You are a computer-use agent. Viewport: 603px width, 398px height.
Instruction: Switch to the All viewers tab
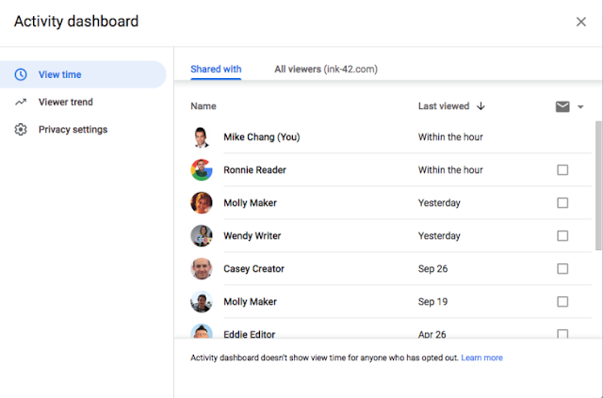(x=326, y=69)
